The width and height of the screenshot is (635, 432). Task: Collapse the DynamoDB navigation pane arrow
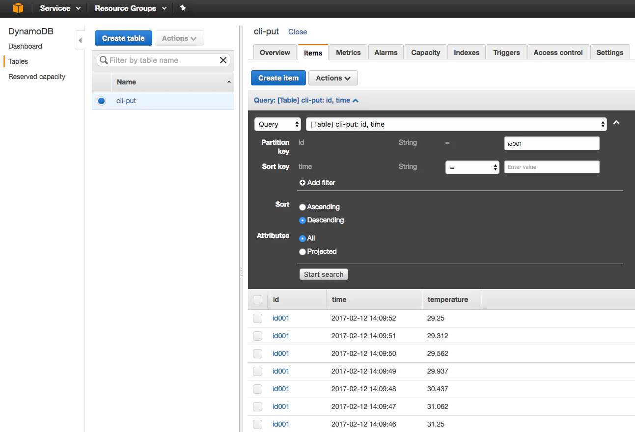click(x=80, y=41)
